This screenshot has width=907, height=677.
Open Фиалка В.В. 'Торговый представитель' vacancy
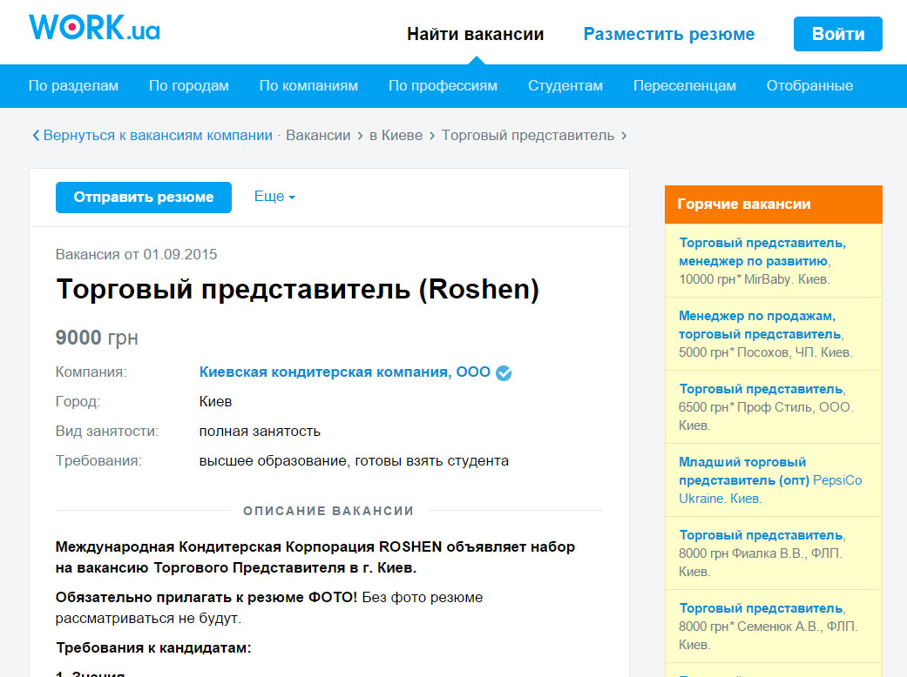tap(761, 535)
